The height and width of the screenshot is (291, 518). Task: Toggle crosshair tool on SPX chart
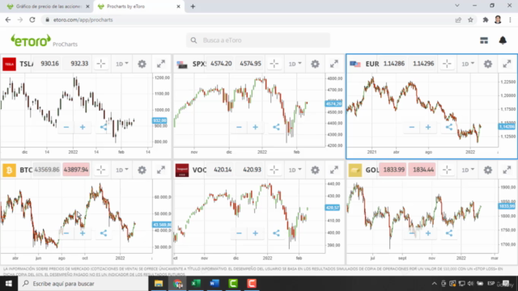(x=274, y=64)
